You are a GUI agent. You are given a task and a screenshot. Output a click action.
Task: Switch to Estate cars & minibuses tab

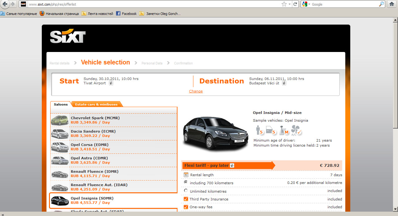click(96, 104)
